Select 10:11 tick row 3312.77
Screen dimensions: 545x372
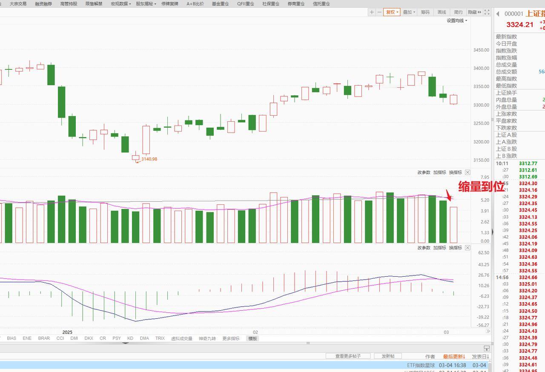click(x=520, y=163)
